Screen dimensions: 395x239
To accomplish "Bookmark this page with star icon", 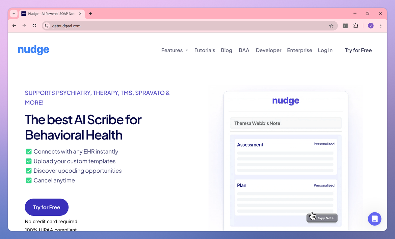I will pos(331,26).
